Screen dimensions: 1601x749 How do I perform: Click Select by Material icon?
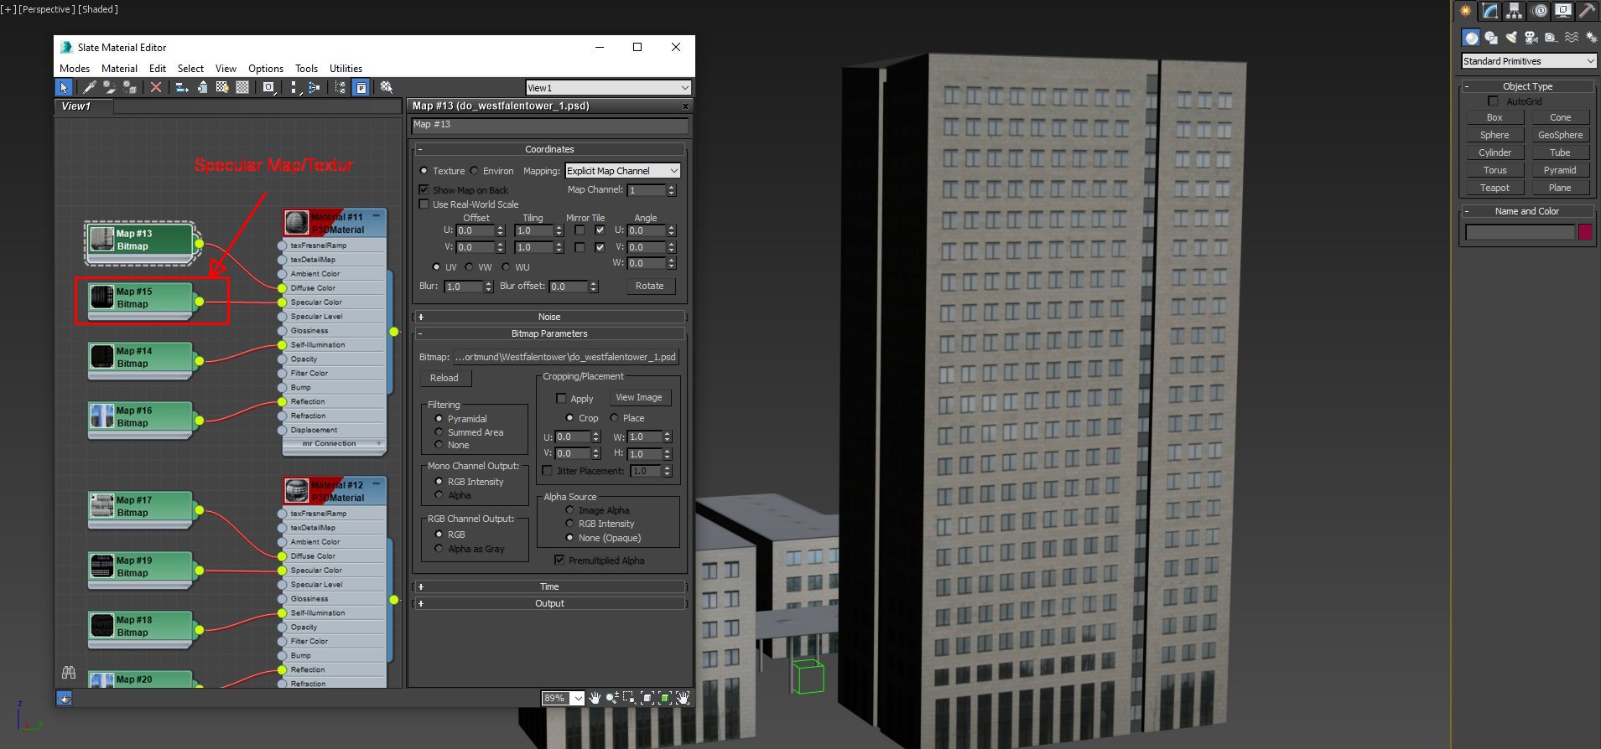coord(387,87)
